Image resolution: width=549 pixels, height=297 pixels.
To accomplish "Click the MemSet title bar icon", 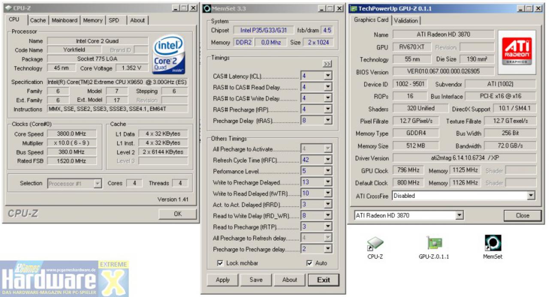I will pyautogui.click(x=207, y=9).
